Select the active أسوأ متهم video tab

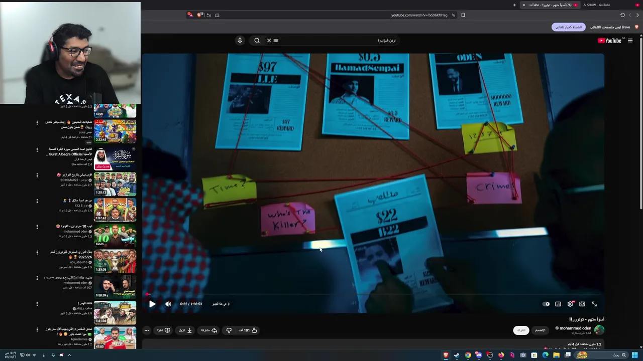550,5
